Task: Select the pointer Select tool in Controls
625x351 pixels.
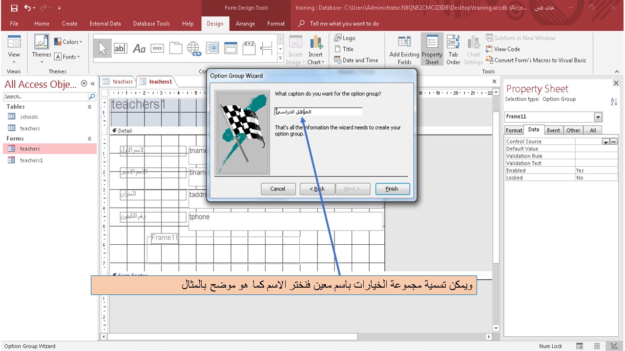Action: coord(103,48)
